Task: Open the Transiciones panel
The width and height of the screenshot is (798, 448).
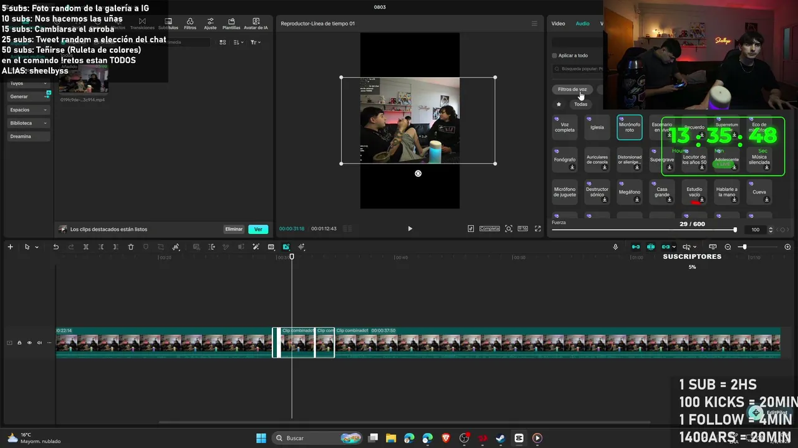Action: tap(142, 24)
